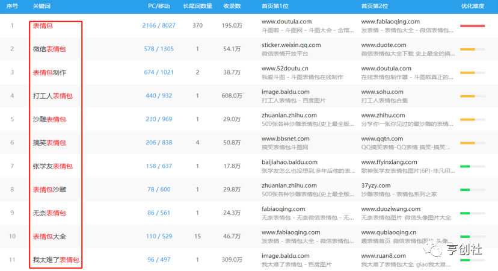
Task: Open www.bbsnet.com result
Action: 286,139
